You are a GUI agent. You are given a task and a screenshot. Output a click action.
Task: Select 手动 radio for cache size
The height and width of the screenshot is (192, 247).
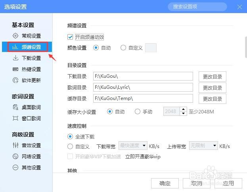138,111
